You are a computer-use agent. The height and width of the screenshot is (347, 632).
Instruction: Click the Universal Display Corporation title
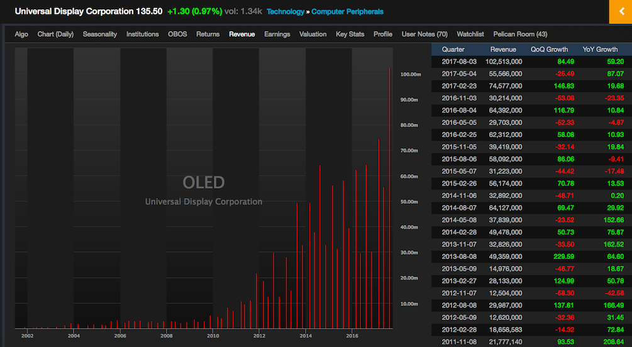coord(74,11)
